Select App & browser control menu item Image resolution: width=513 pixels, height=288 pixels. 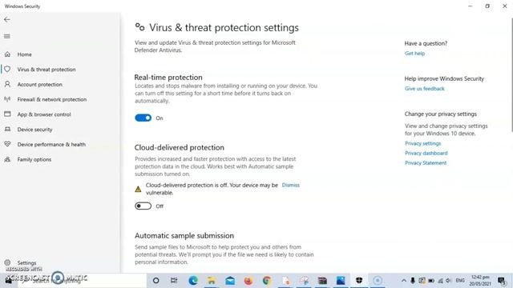[44, 114]
